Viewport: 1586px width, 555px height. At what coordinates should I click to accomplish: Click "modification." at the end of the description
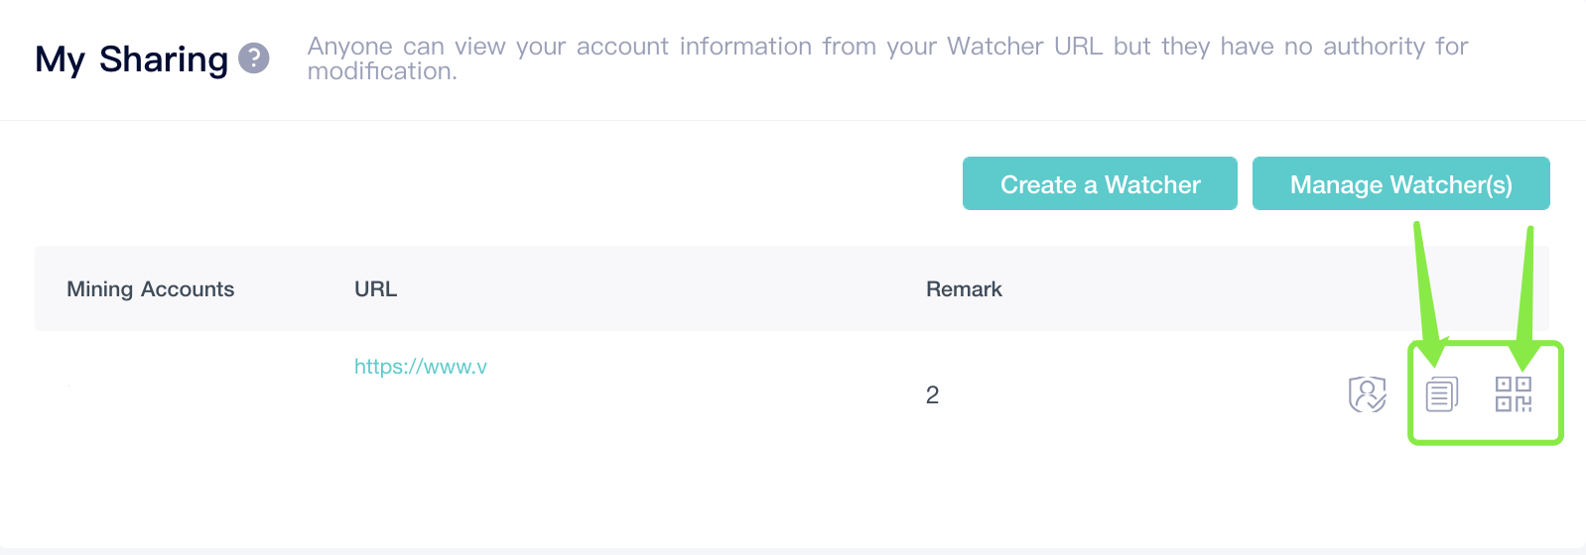[382, 71]
